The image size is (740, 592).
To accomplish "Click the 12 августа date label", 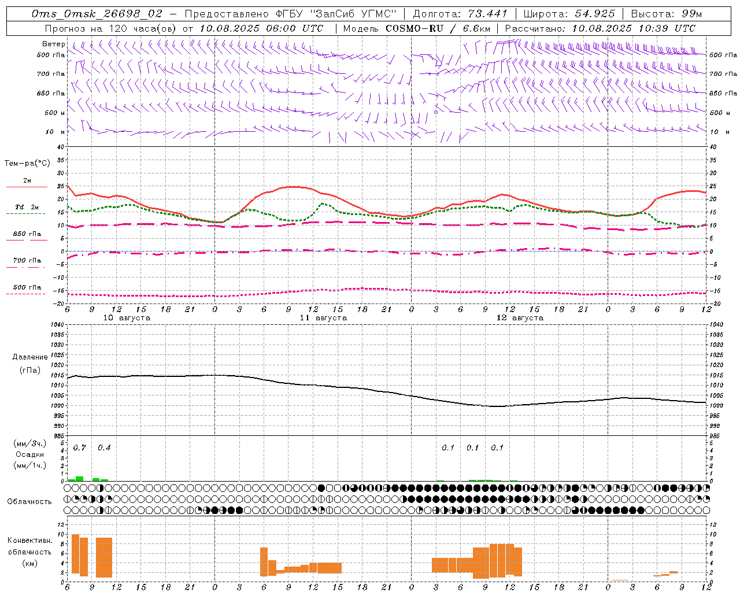I will pos(520,318).
